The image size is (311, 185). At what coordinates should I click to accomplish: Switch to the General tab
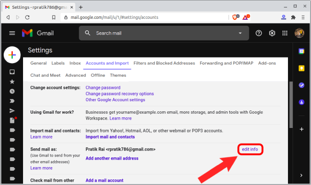[39, 63]
